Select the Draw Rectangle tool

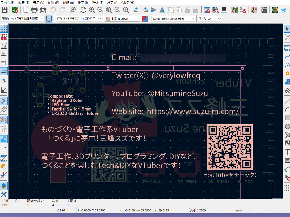tap(287, 118)
